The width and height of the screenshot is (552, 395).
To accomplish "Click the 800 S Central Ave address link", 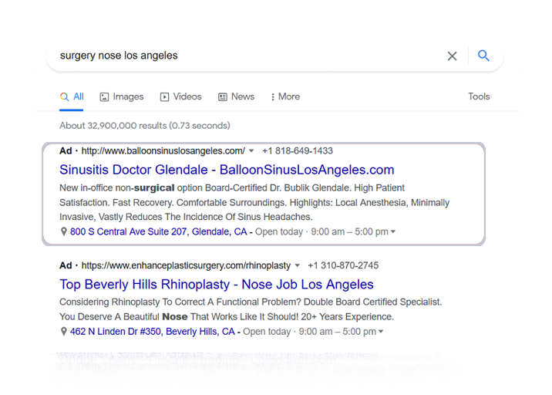I will pyautogui.click(x=159, y=231).
